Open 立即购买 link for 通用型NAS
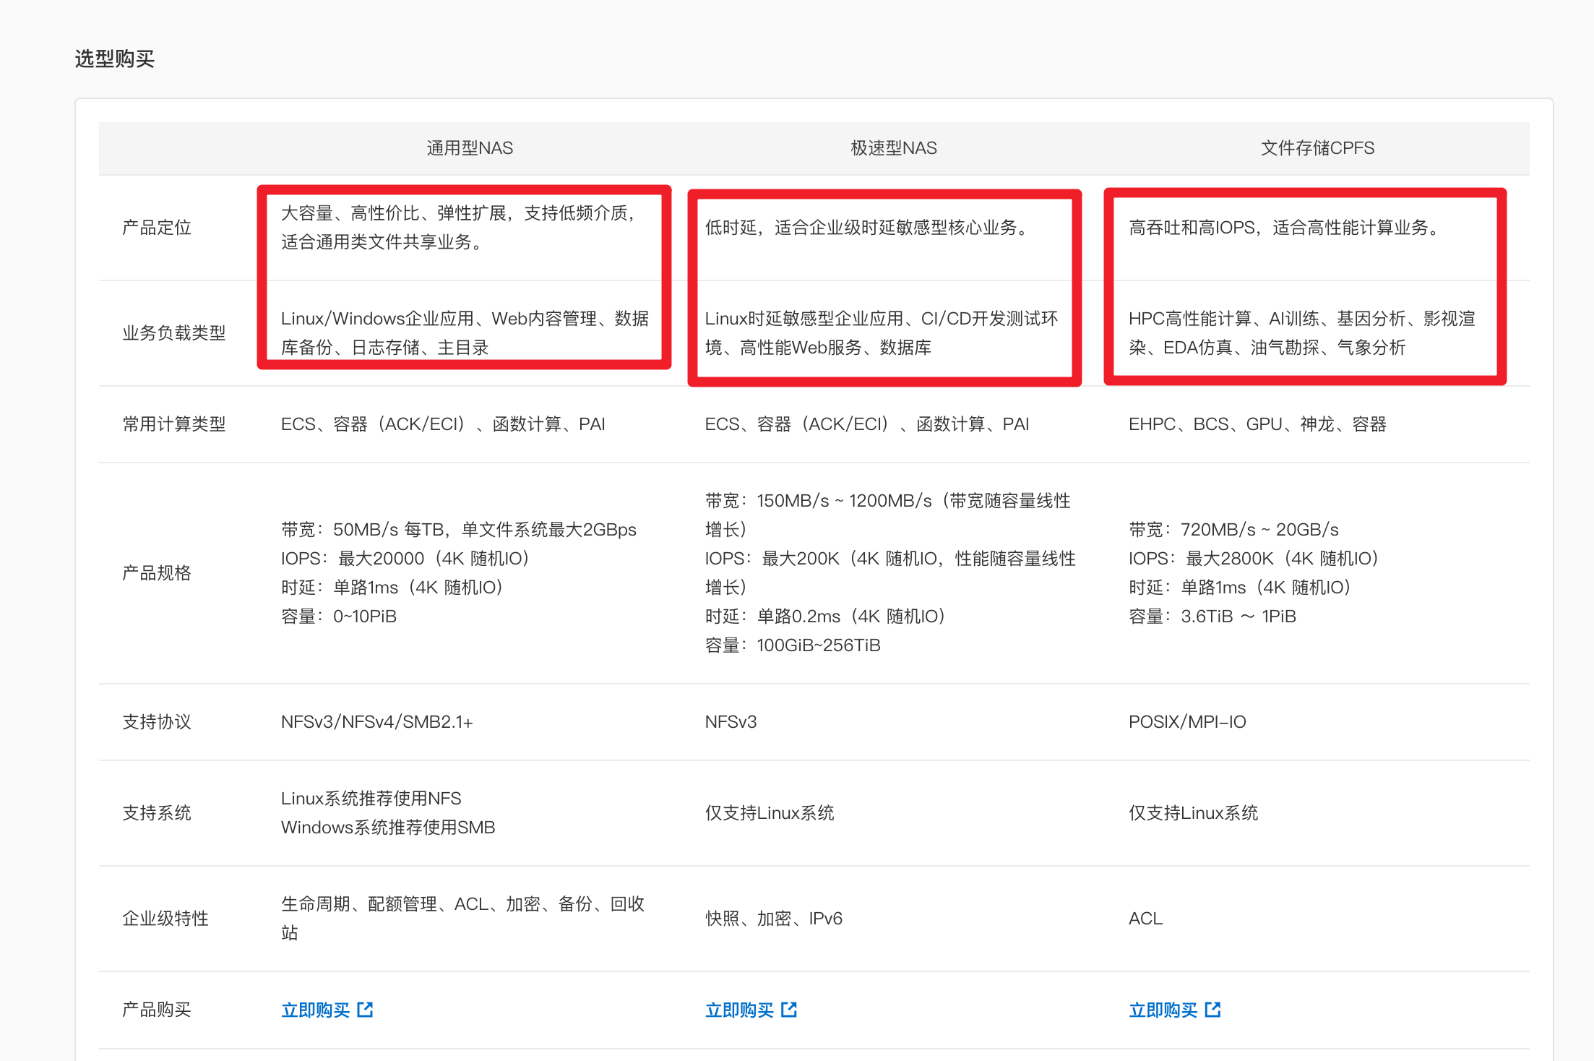Screen dimensions: 1594x1061 315,1010
